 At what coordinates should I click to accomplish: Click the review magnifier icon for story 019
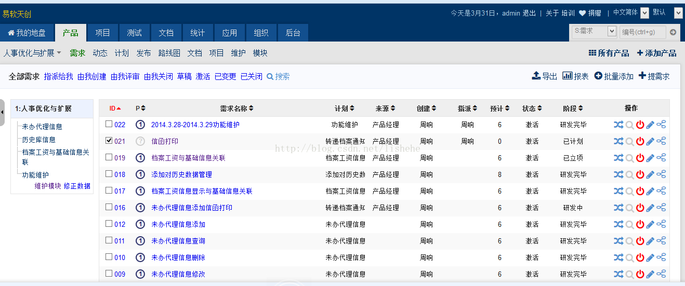pyautogui.click(x=629, y=158)
